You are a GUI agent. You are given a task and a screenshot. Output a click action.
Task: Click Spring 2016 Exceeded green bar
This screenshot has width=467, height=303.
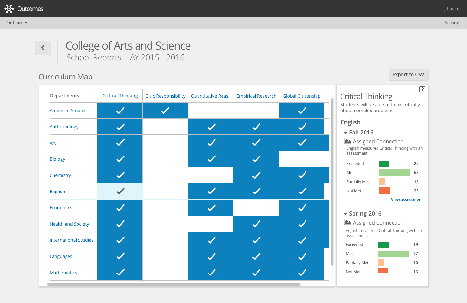383,245
